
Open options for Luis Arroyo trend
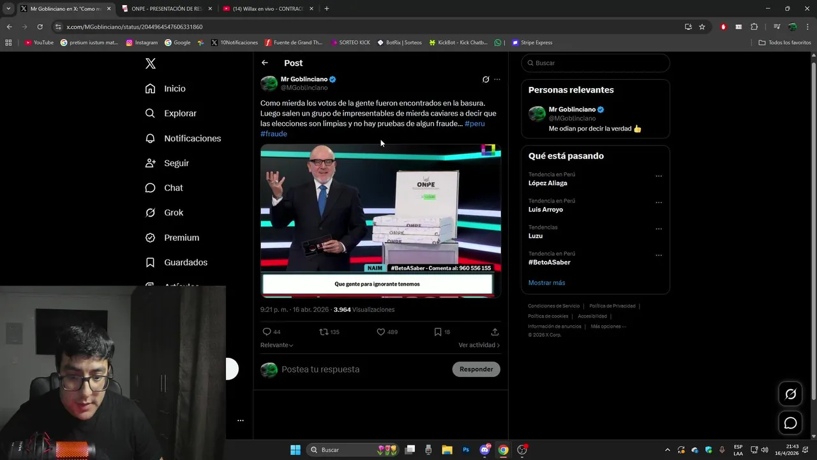pyautogui.click(x=659, y=203)
